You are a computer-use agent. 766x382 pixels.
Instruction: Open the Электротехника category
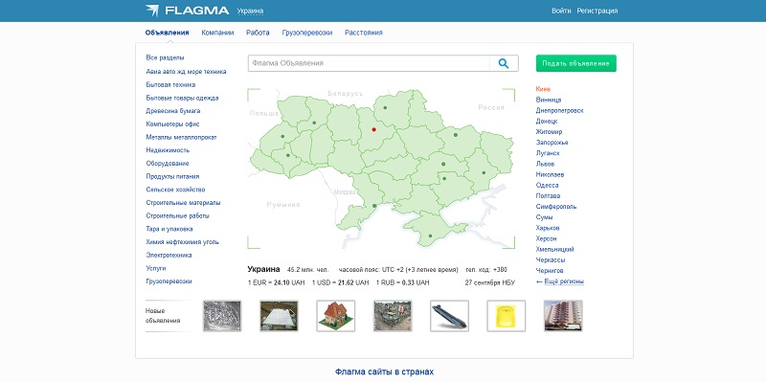tap(169, 255)
